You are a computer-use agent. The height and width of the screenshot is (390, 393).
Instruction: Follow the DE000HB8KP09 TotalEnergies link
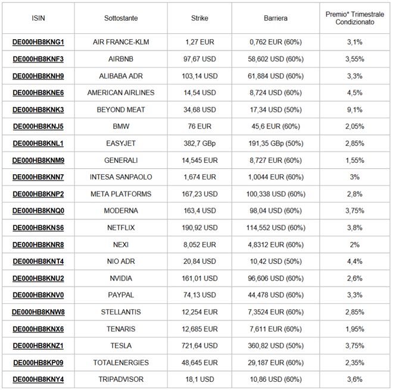(x=38, y=363)
